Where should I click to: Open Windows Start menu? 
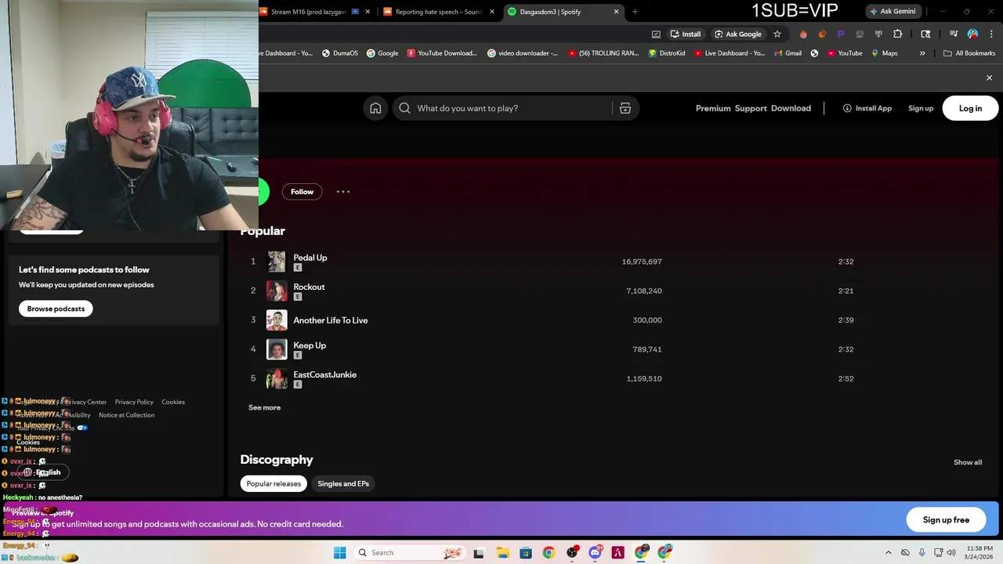pyautogui.click(x=339, y=552)
